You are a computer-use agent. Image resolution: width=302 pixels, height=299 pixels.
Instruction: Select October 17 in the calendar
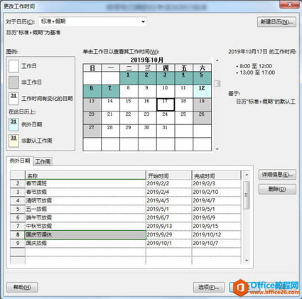pos(166,104)
